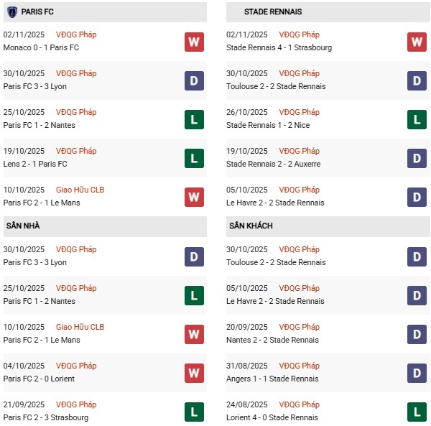Click the D badge beside Paris FC 3 - 3 Lyon in the top list
Viewport: 431px width, 426px height.
point(194,80)
